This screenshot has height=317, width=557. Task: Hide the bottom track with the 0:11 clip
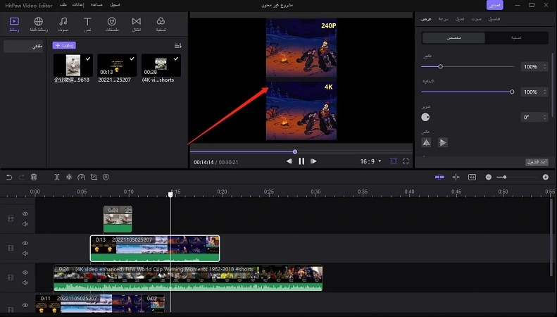(25, 305)
